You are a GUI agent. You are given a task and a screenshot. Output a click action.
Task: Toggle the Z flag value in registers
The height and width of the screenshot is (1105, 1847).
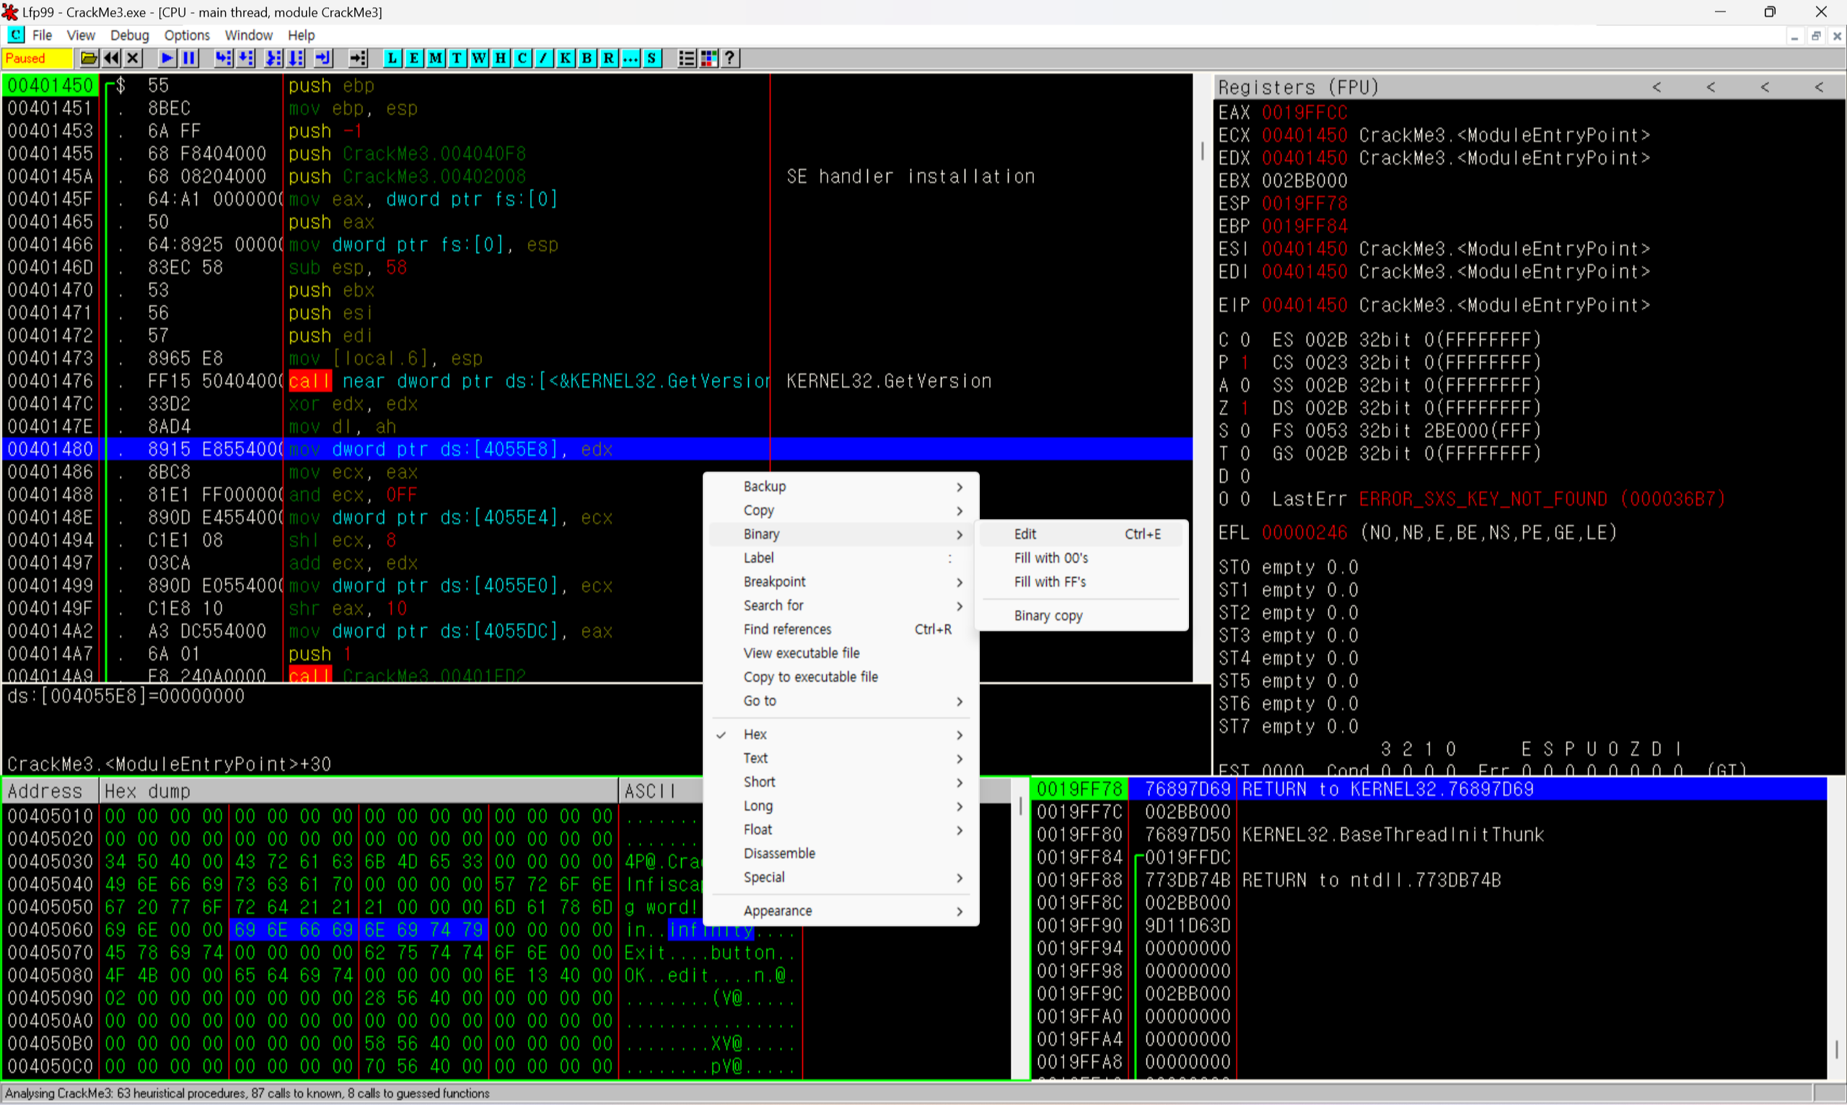pyautogui.click(x=1245, y=408)
